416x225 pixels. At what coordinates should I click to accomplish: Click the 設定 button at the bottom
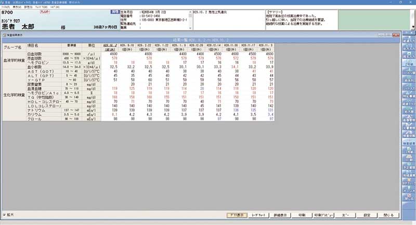(x=367, y=215)
